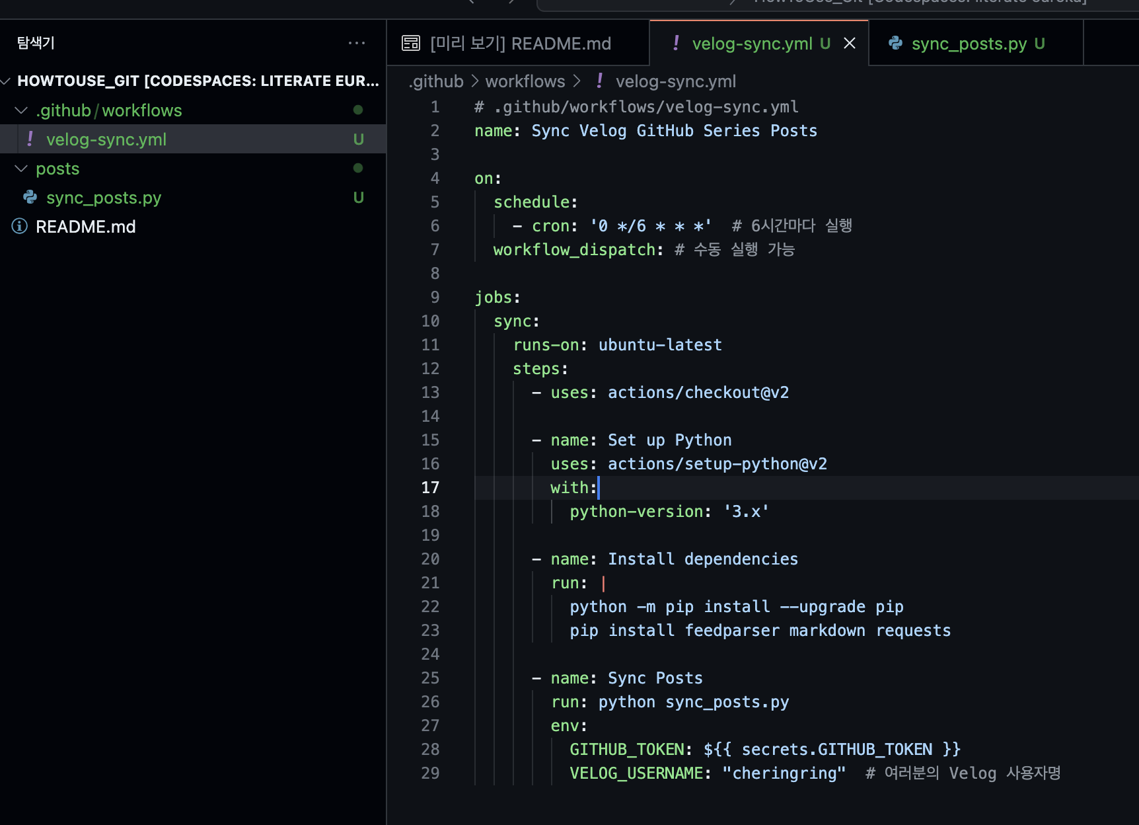The width and height of the screenshot is (1139, 825).
Task: Select the posts folder row
Action: click(193, 168)
